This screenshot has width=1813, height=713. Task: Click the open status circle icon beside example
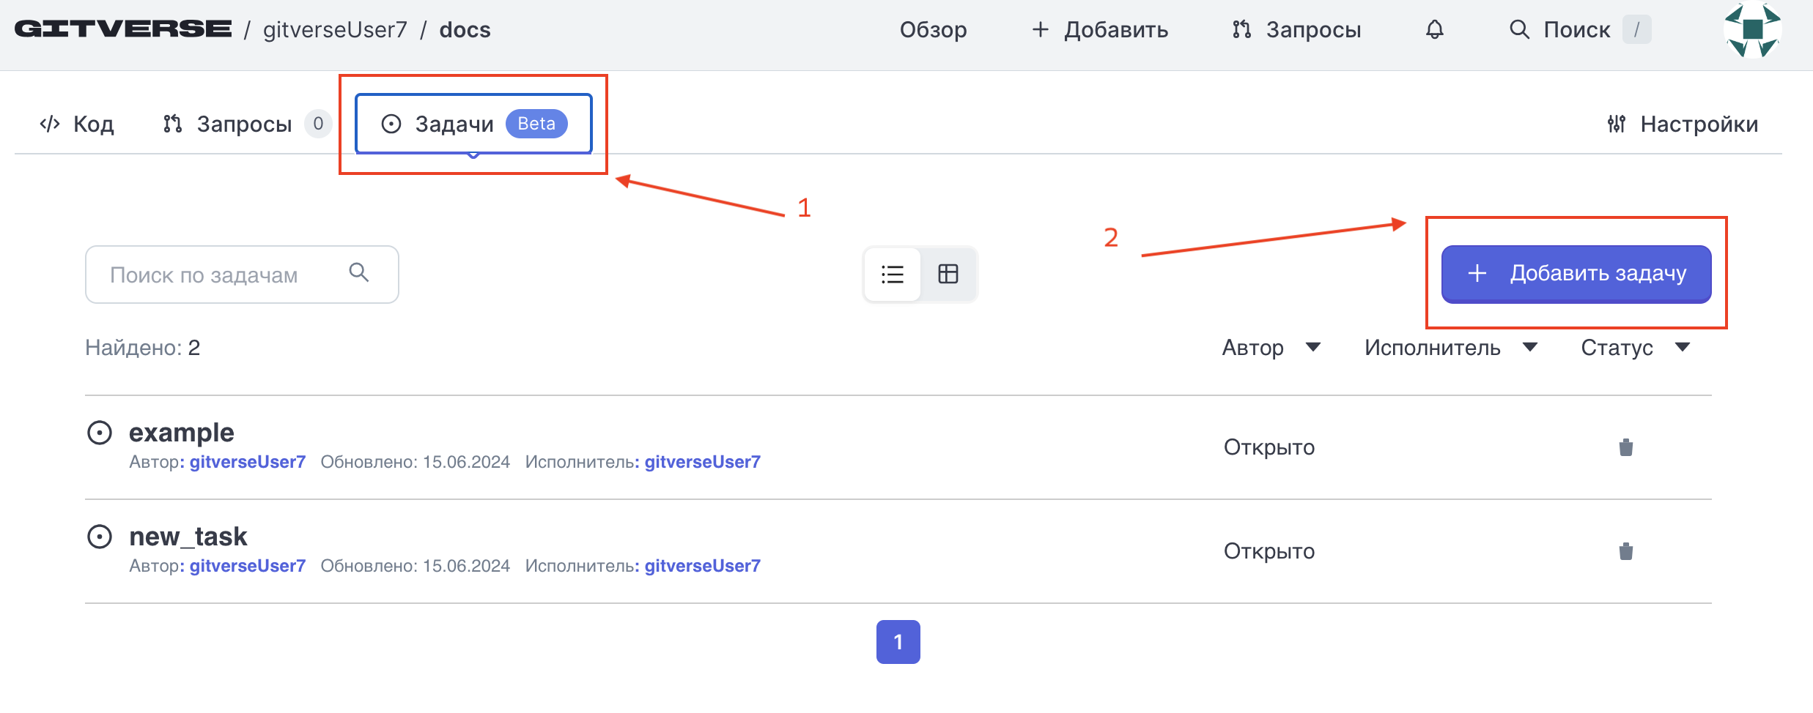click(100, 433)
